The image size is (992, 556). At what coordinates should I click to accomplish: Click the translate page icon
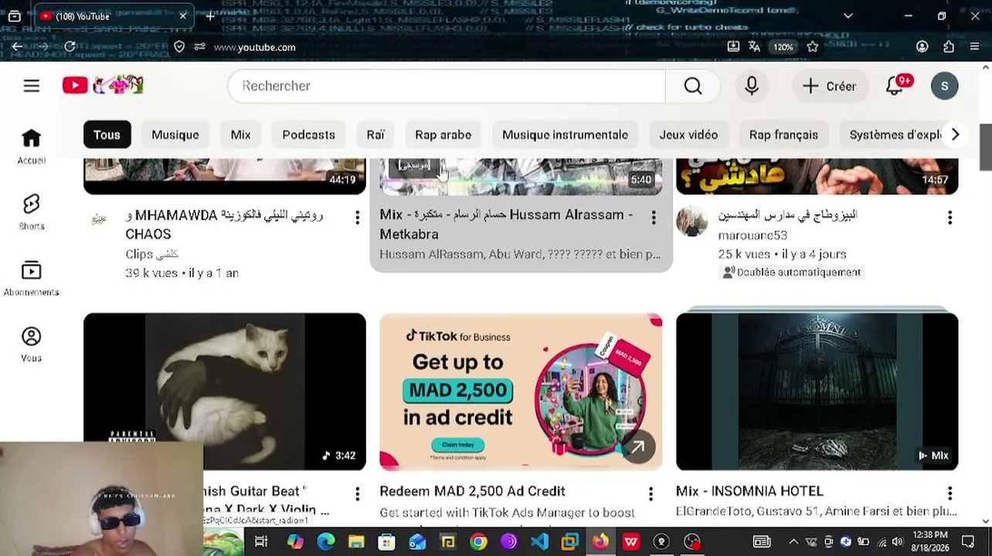755,47
